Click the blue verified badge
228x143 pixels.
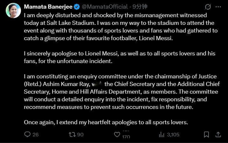pos(77,7)
